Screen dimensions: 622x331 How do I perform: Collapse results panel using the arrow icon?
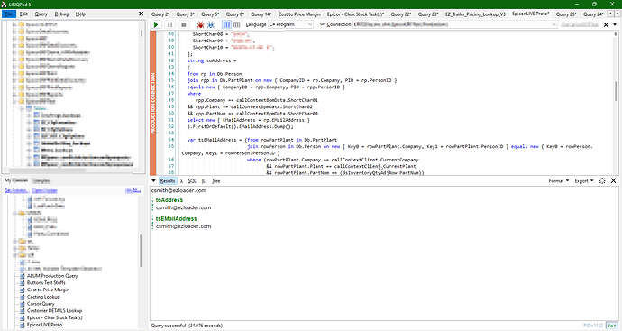click(x=153, y=181)
